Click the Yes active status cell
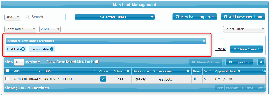The height and width of the screenshot is (96, 270). coord(120,79)
